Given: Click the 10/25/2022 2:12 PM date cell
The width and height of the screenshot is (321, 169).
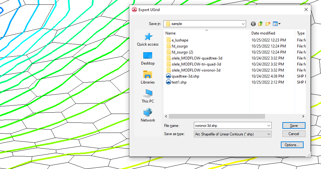Looking at the screenshot, I should point(268,82).
